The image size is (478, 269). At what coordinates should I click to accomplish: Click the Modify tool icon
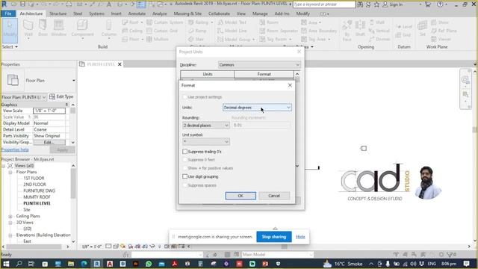10,30
